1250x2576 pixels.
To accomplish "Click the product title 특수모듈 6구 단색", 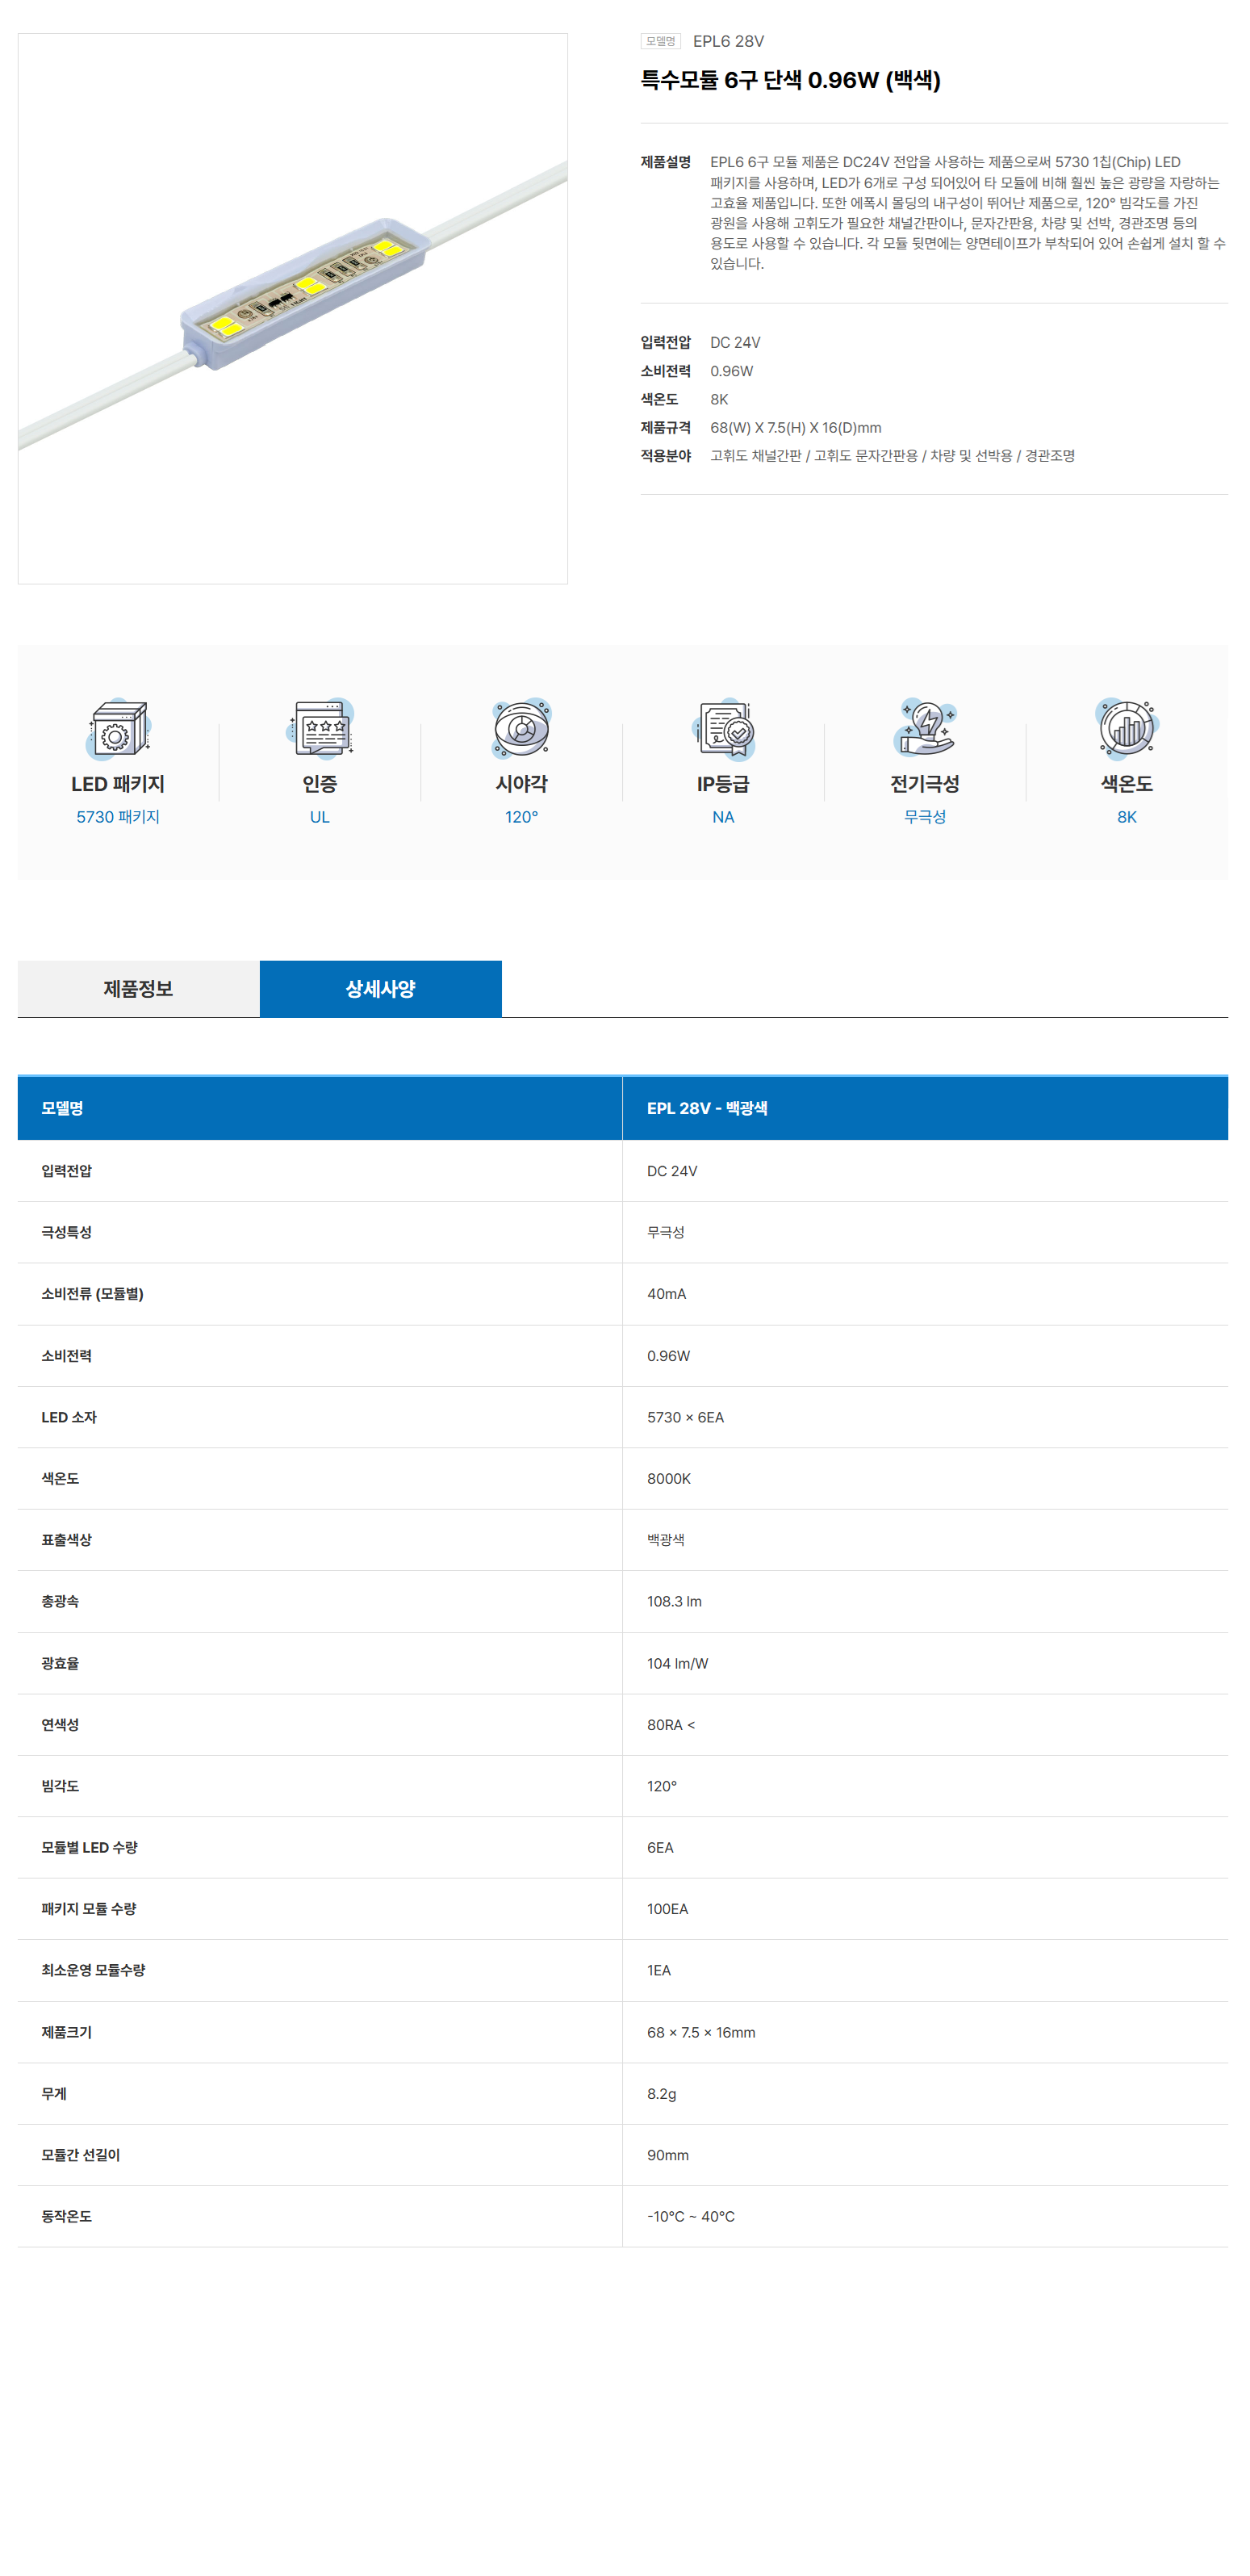I will pos(790,80).
